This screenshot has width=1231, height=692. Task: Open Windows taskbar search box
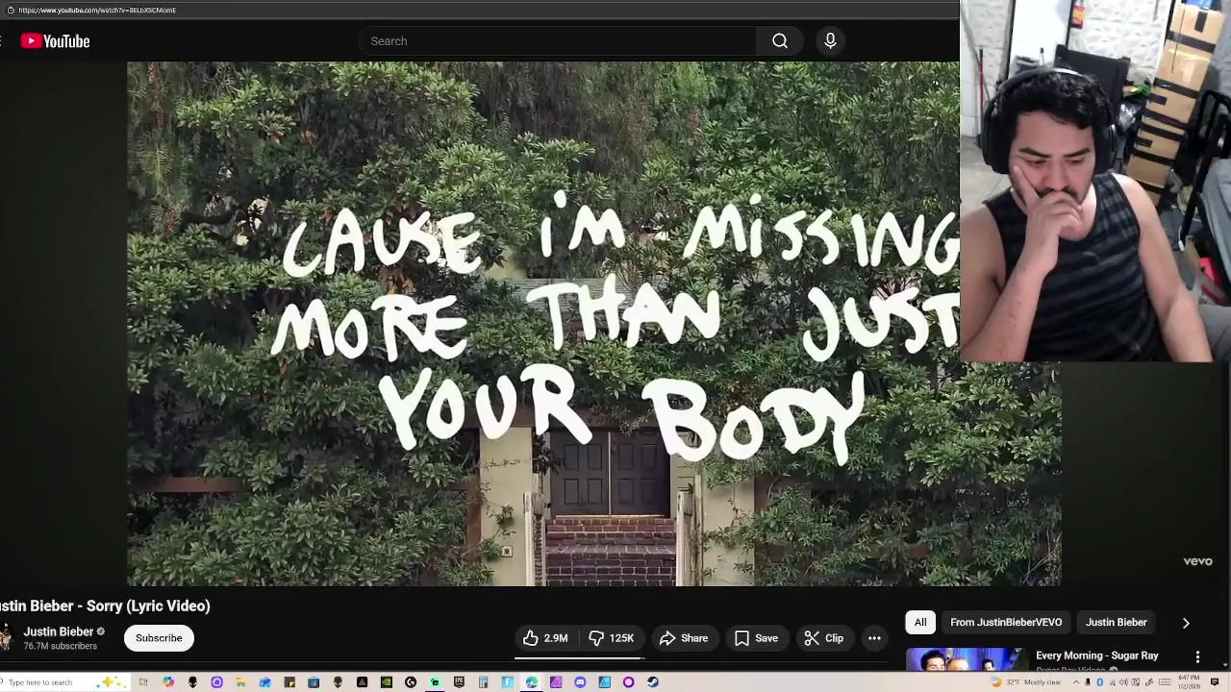pyautogui.click(x=63, y=682)
